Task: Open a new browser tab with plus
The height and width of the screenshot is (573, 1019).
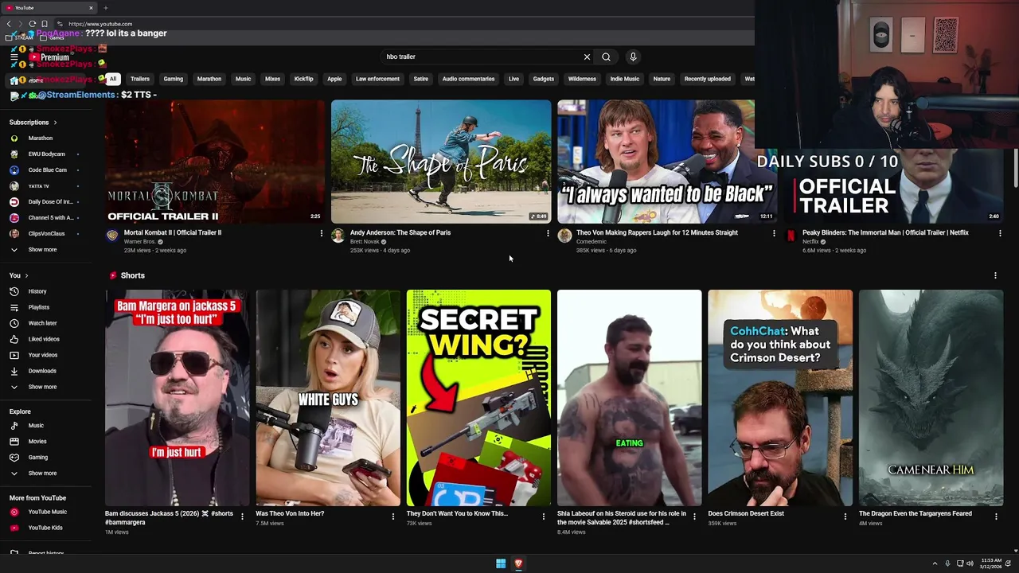Action: point(105,8)
